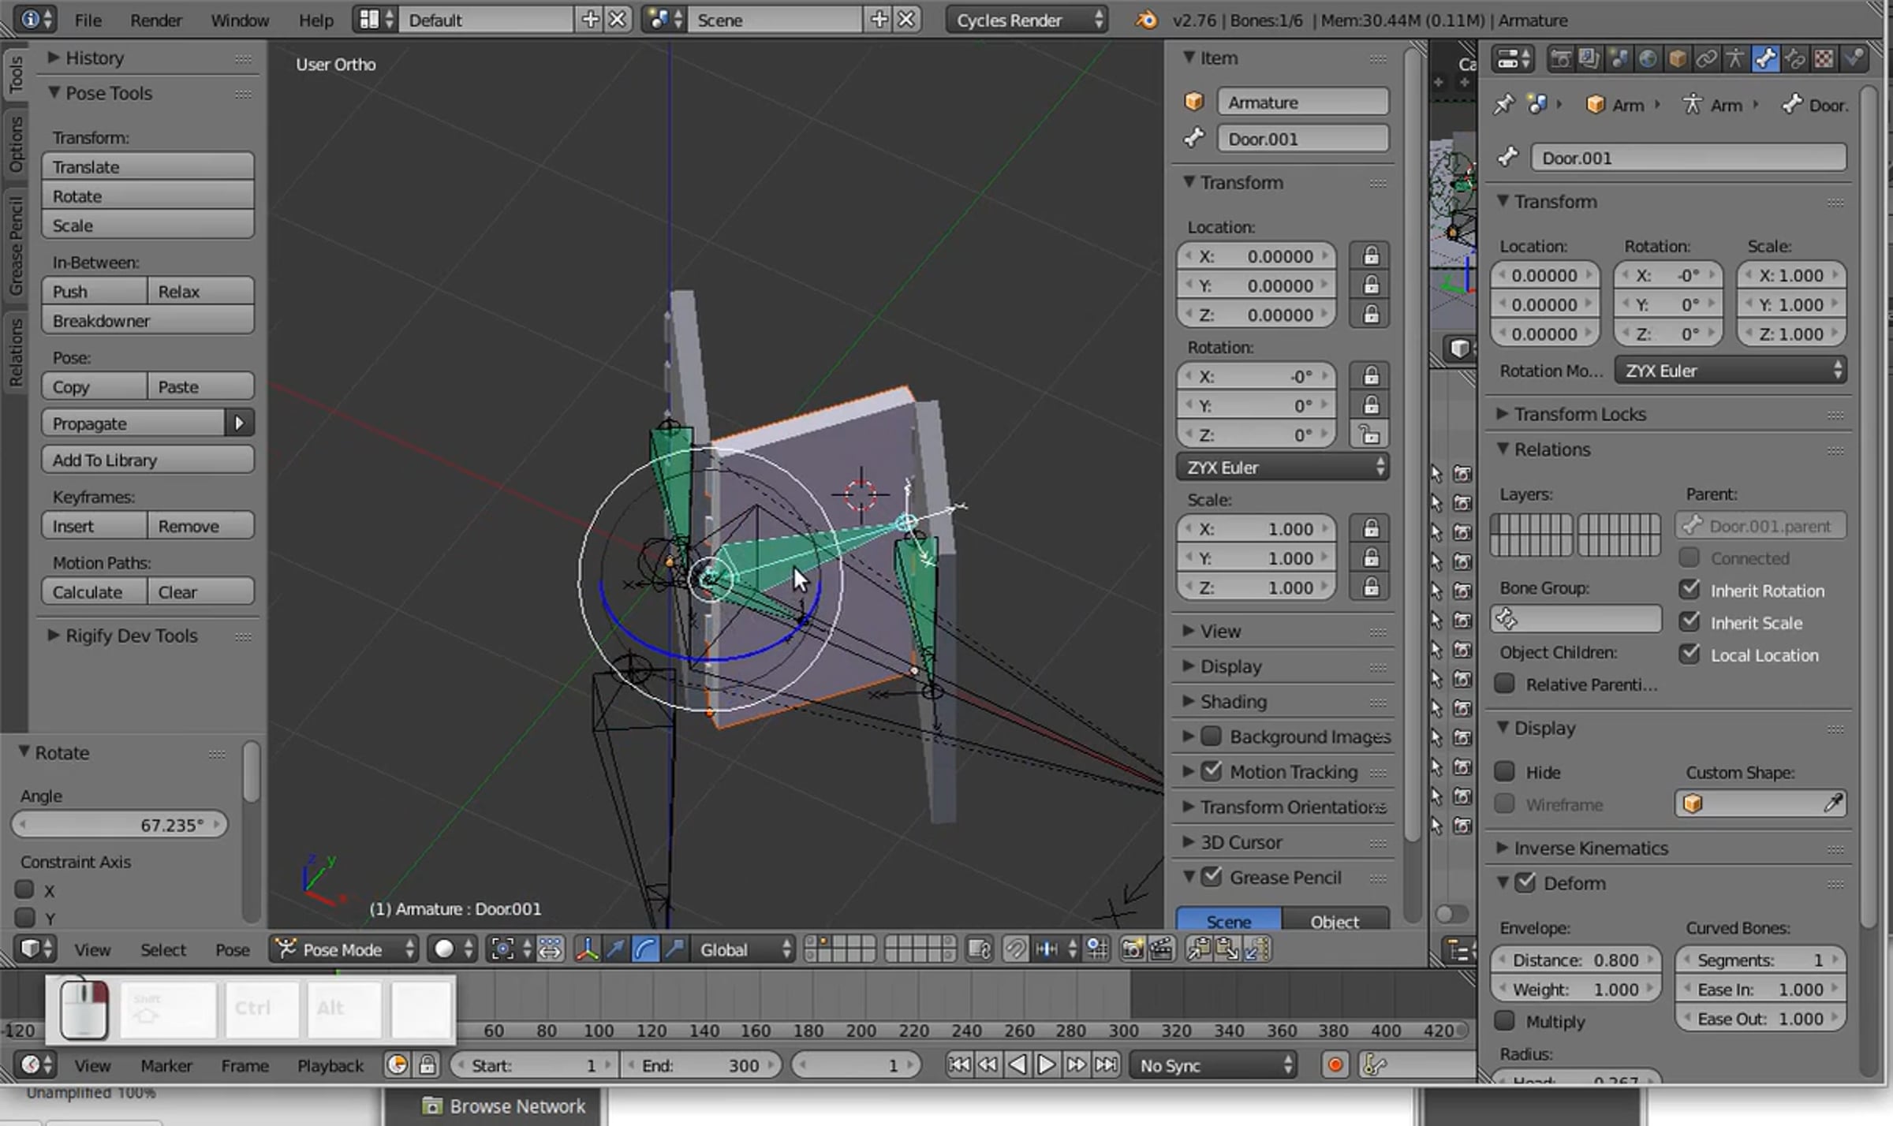Copy pose to buffer icon in the header
Viewport: 1893px width, 1126px height.
tap(1198, 949)
